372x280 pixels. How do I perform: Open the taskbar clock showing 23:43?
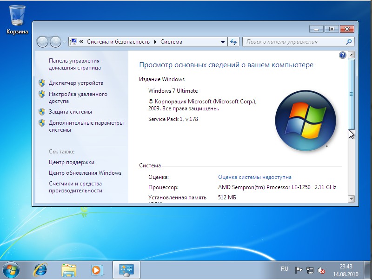tap(345, 270)
